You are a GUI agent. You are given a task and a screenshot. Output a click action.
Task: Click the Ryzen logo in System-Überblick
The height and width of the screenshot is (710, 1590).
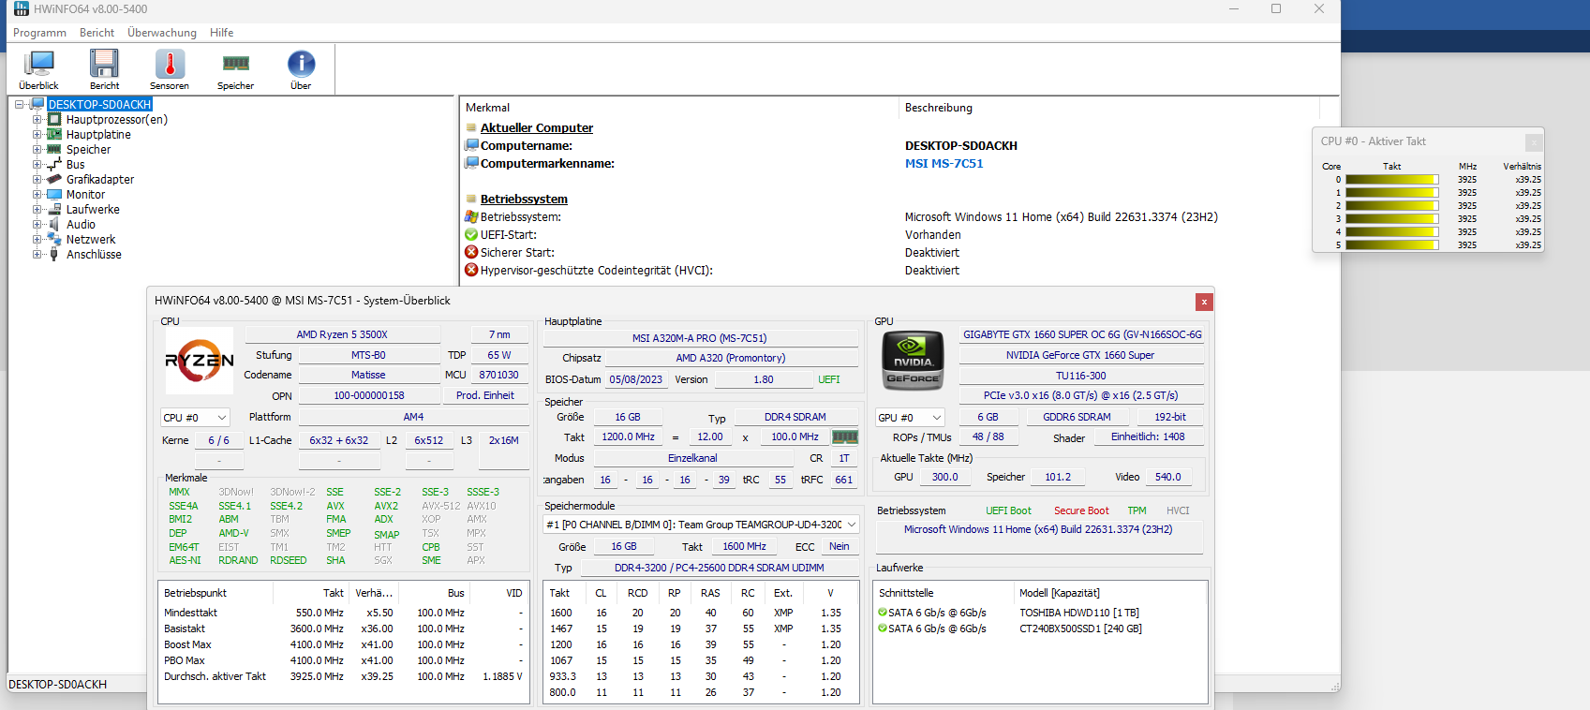tap(200, 361)
